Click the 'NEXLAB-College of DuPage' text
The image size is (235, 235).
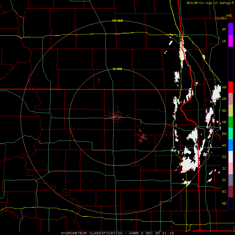(208, 3)
